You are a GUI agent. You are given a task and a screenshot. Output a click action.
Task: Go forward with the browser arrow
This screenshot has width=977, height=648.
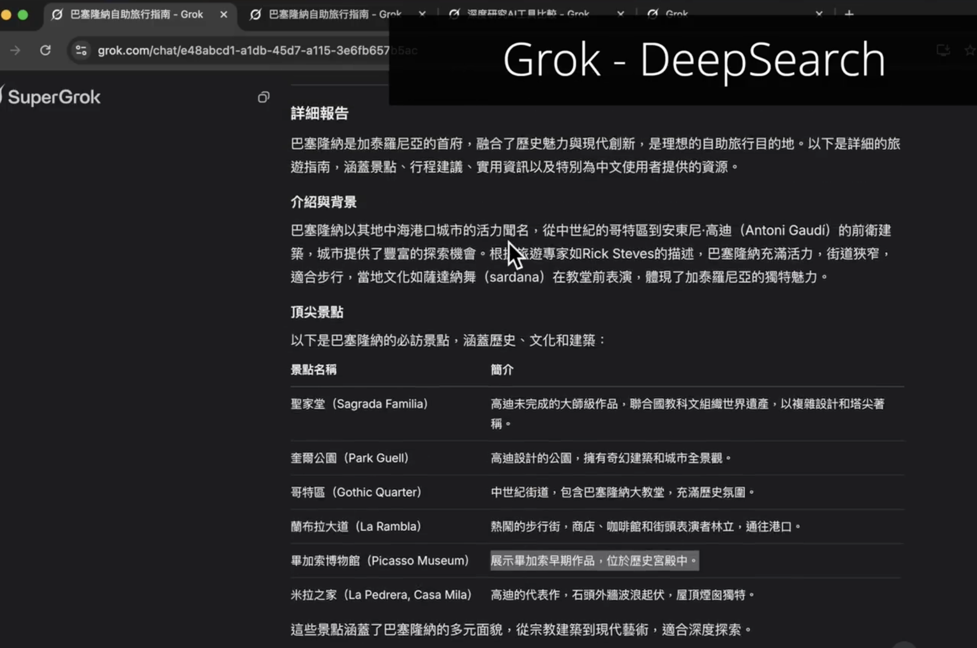pyautogui.click(x=15, y=50)
